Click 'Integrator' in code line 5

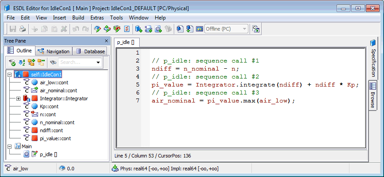216,85
